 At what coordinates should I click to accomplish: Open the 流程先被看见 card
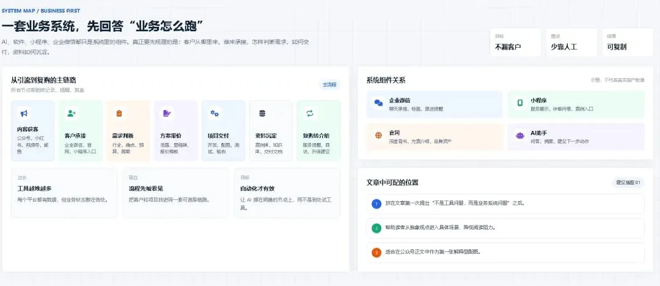[x=175, y=193]
